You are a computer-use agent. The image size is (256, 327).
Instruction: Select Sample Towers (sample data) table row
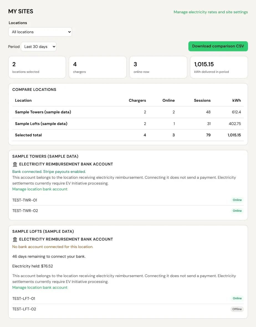(128, 112)
